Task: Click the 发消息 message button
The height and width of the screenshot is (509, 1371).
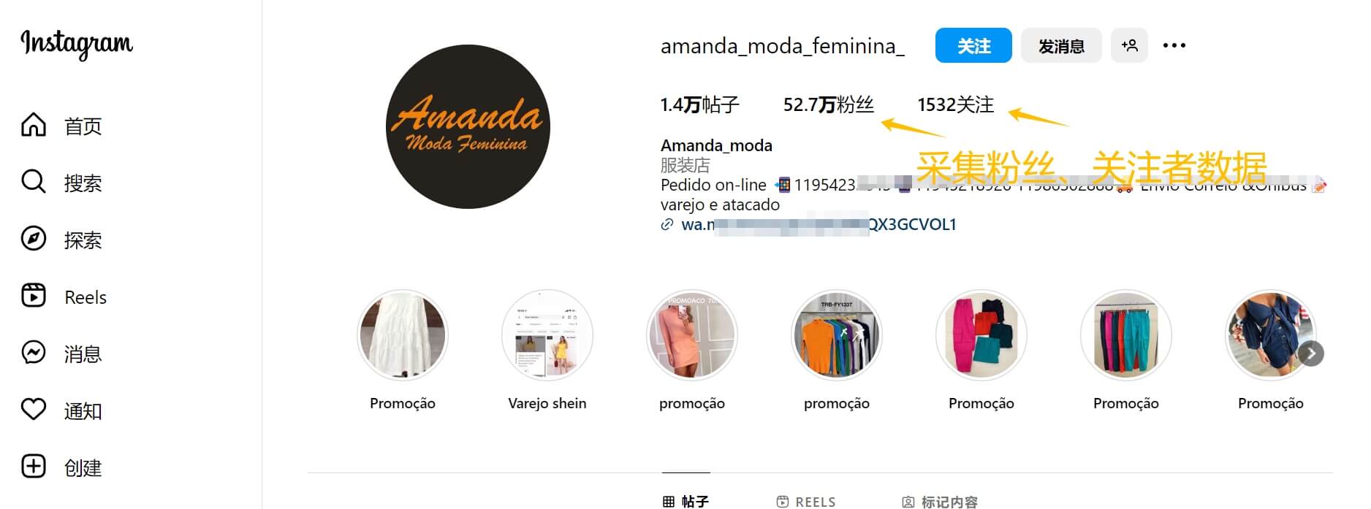Action: (x=1061, y=45)
